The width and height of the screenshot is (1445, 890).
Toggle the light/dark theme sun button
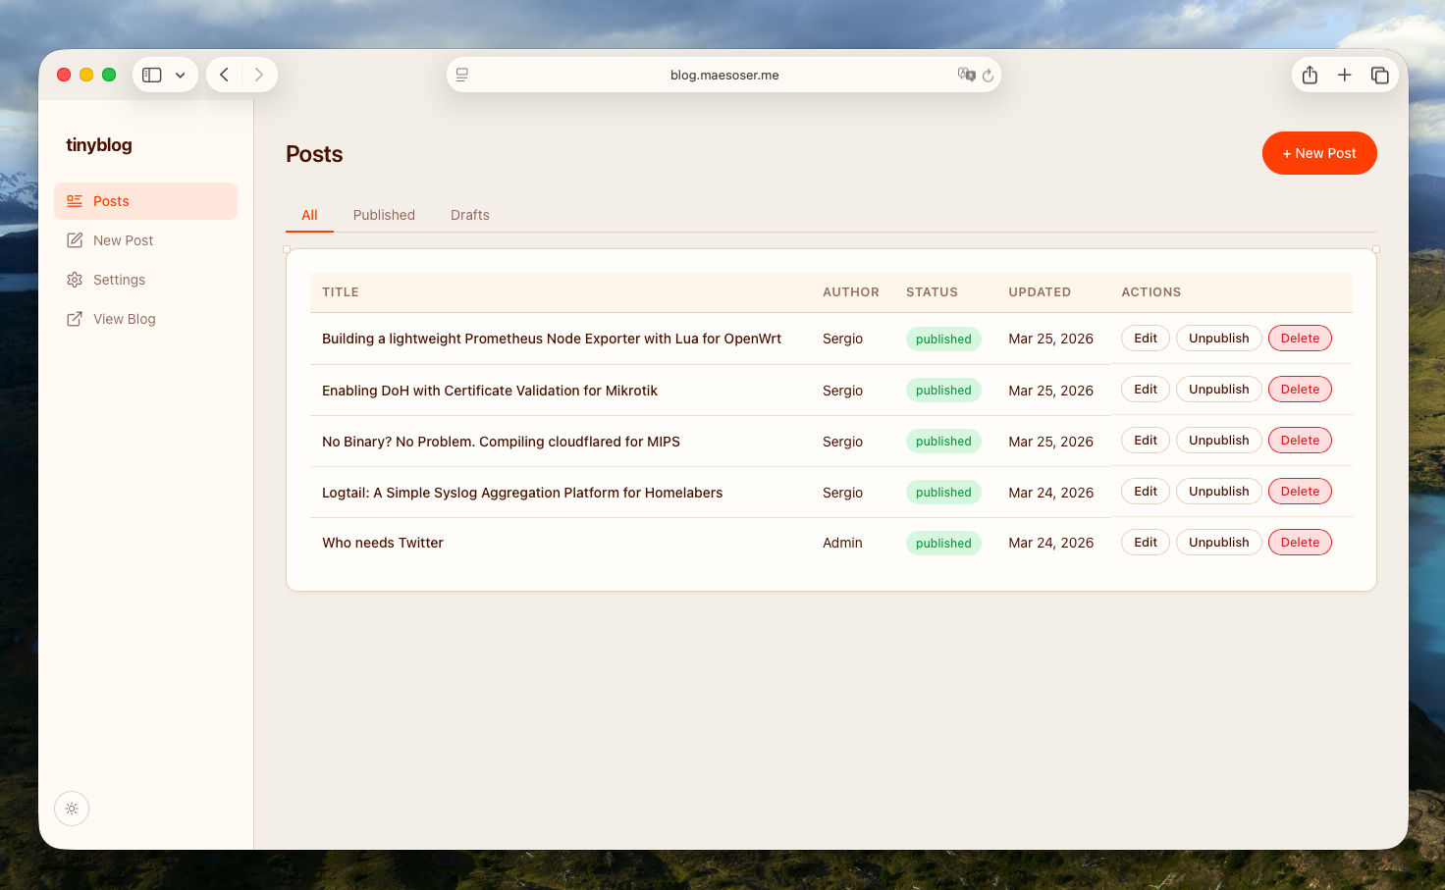point(72,809)
